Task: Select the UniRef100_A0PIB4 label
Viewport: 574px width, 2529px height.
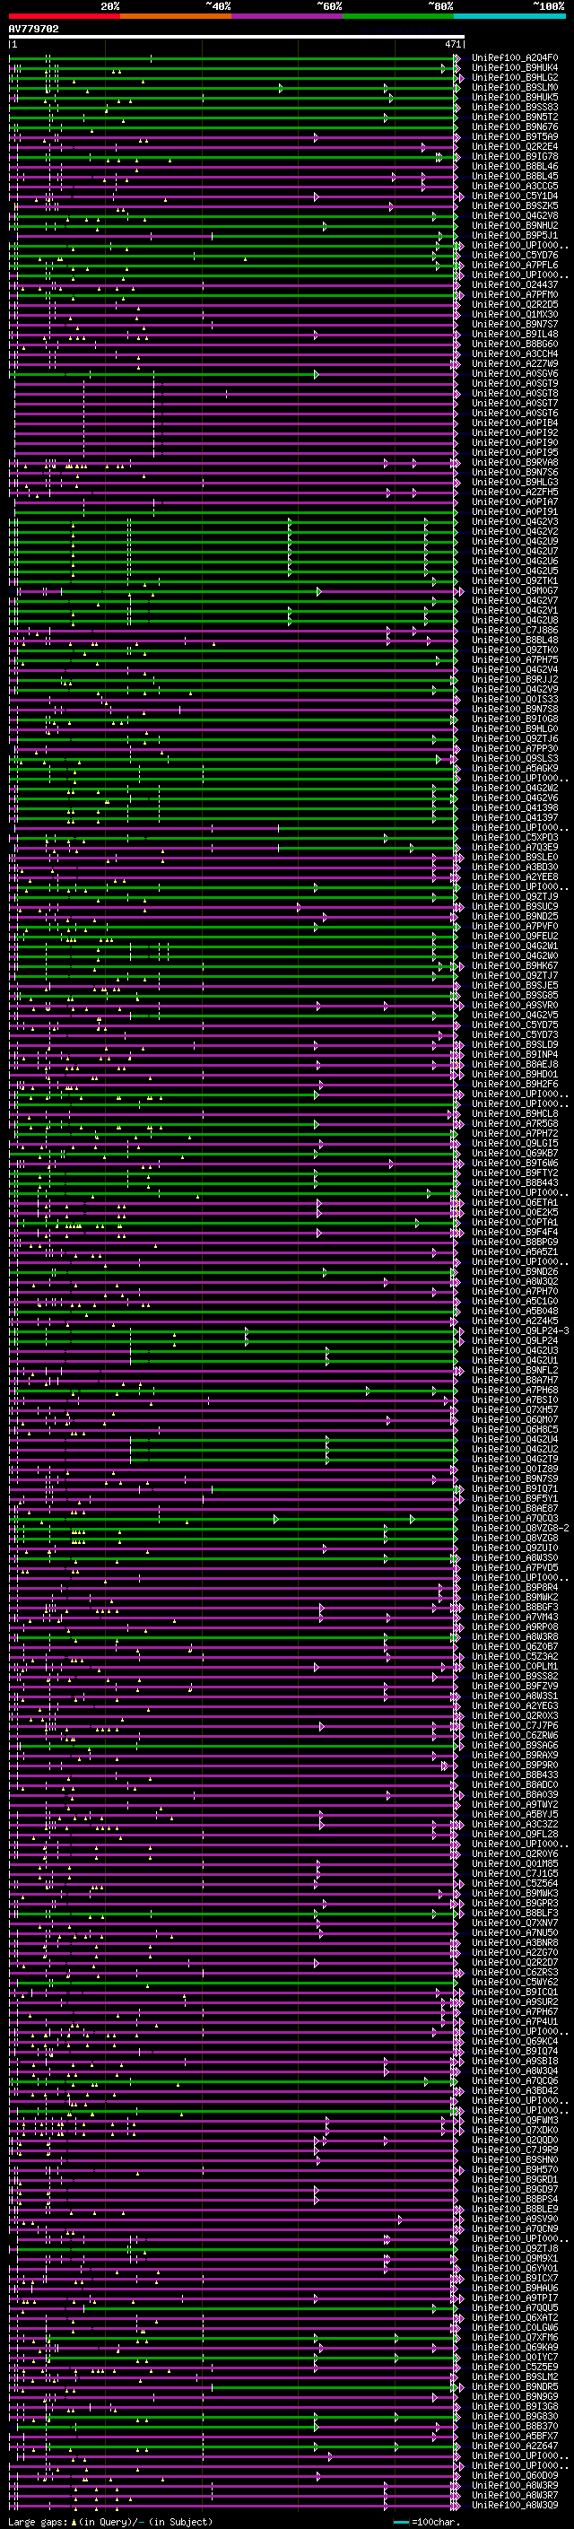Action: (515, 423)
